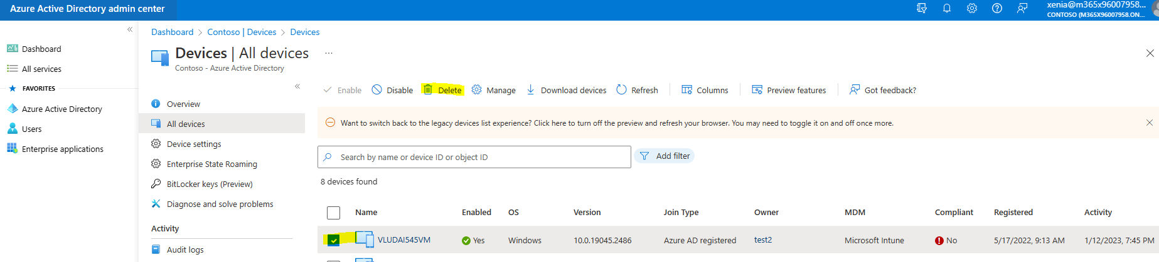Open Device settings menu item
This screenshot has height=262, width=1159.
tap(194, 144)
